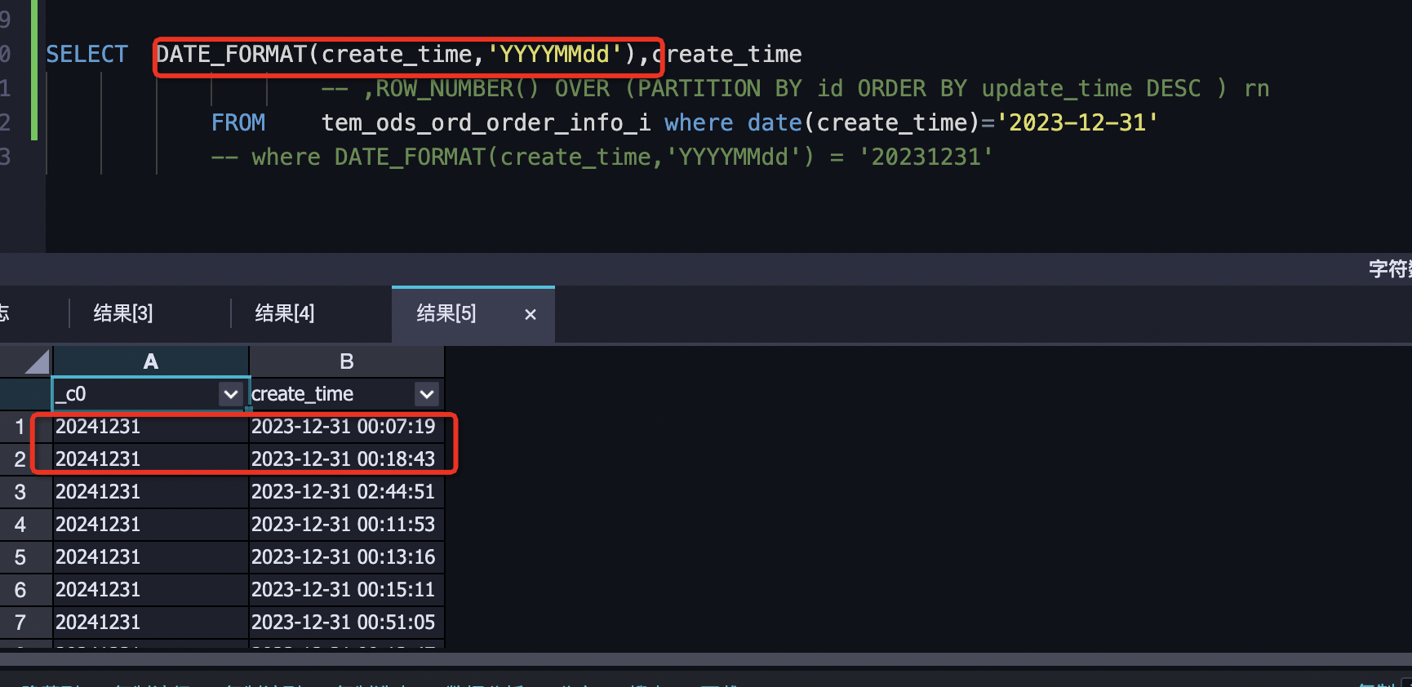Click cell 2023-12-31 00:18:43
This screenshot has height=687, width=1412.
click(347, 459)
